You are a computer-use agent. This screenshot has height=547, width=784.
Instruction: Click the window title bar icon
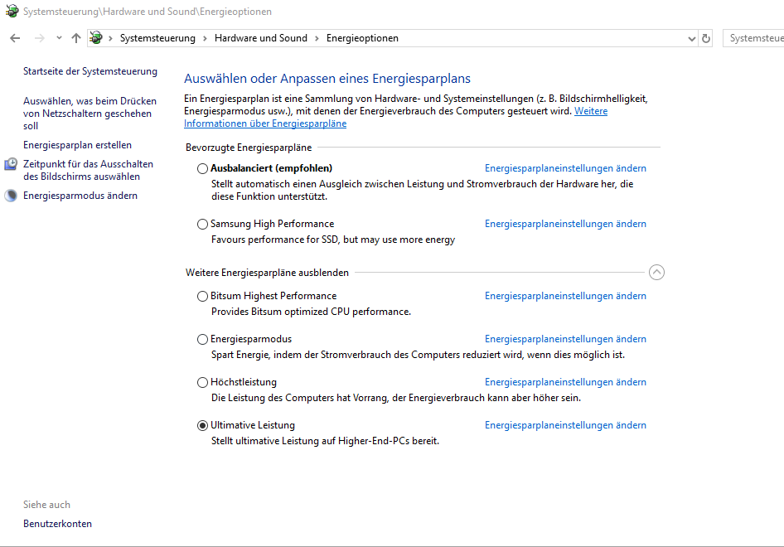(x=12, y=11)
